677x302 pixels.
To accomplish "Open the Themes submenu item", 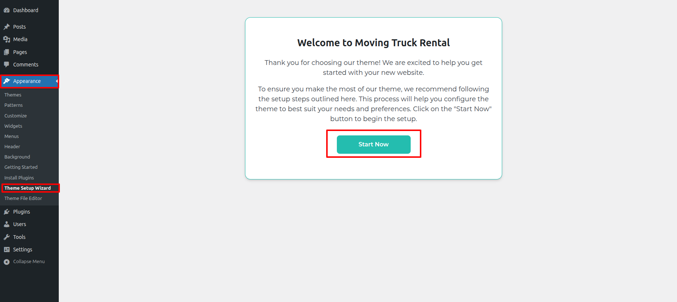I will (x=13, y=95).
